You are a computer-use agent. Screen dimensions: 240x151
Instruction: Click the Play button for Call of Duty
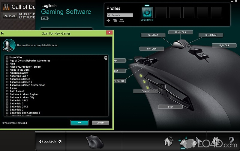tap(10, 16)
